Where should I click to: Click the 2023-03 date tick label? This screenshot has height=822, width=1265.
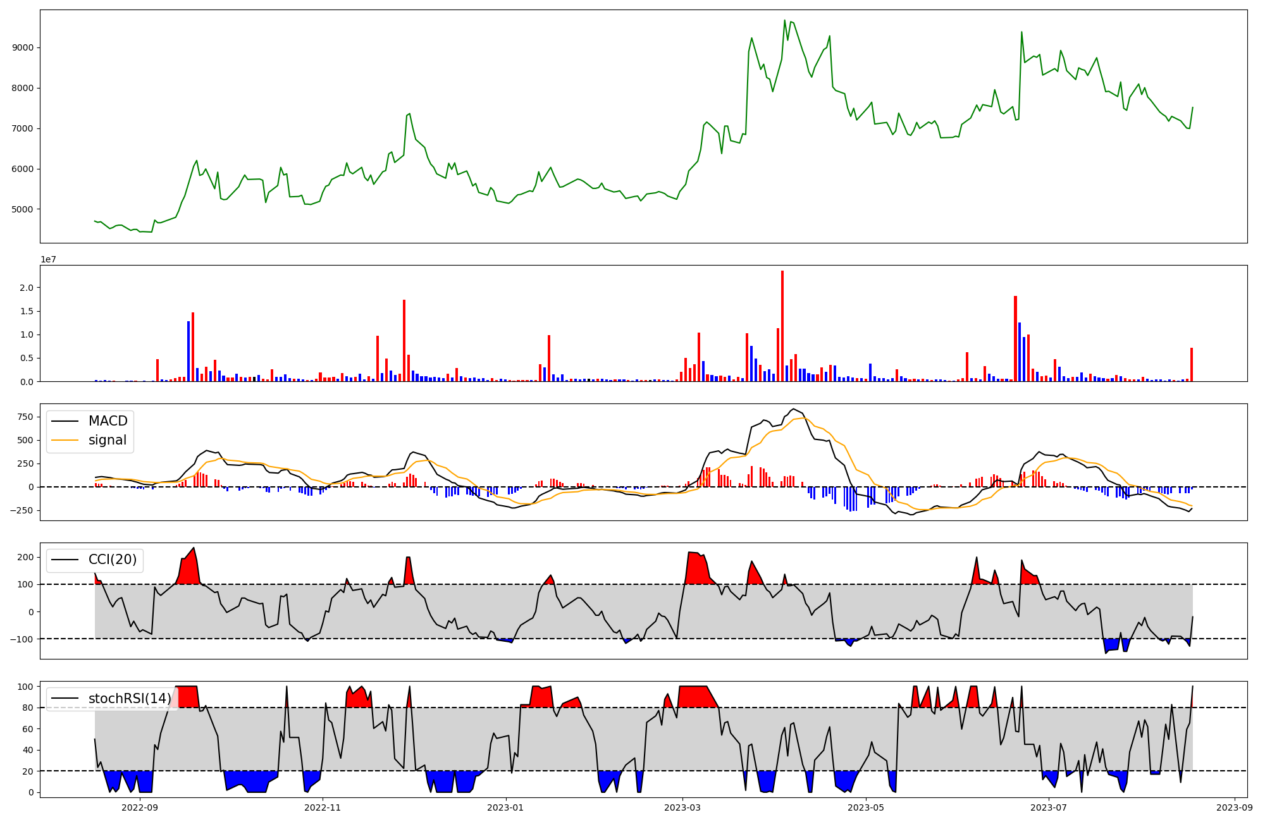(x=682, y=807)
